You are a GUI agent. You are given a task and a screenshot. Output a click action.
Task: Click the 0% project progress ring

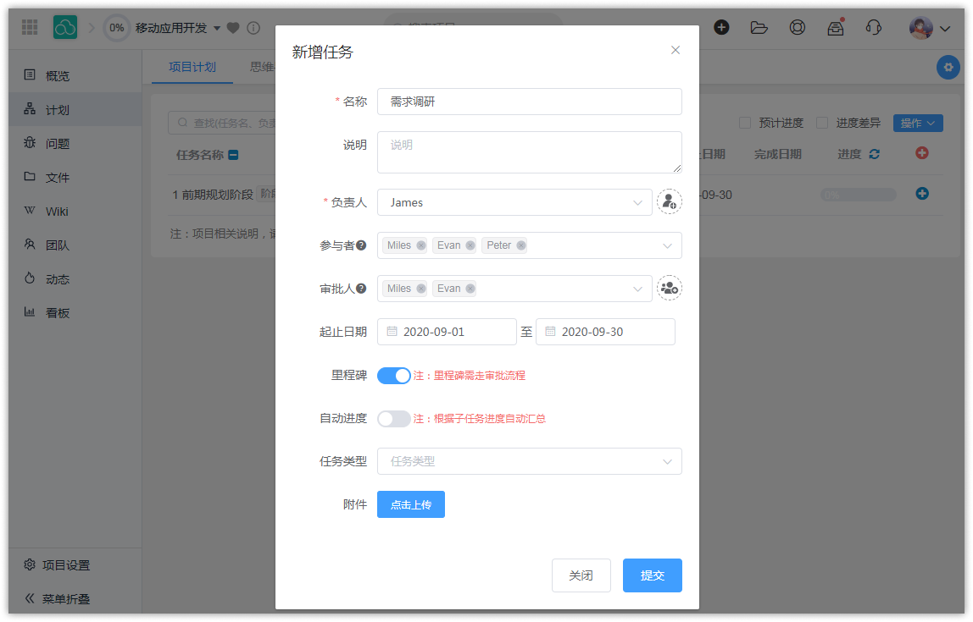pos(116,28)
